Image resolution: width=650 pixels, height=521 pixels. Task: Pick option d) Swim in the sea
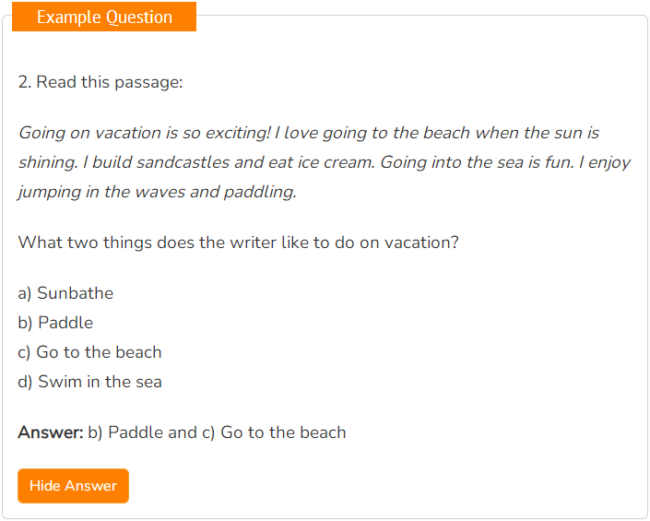pos(89,382)
